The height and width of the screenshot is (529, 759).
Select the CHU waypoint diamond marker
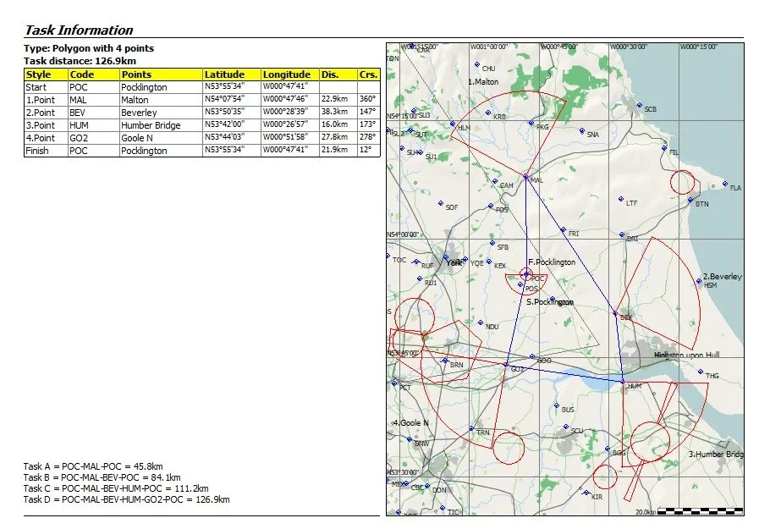[x=476, y=64]
